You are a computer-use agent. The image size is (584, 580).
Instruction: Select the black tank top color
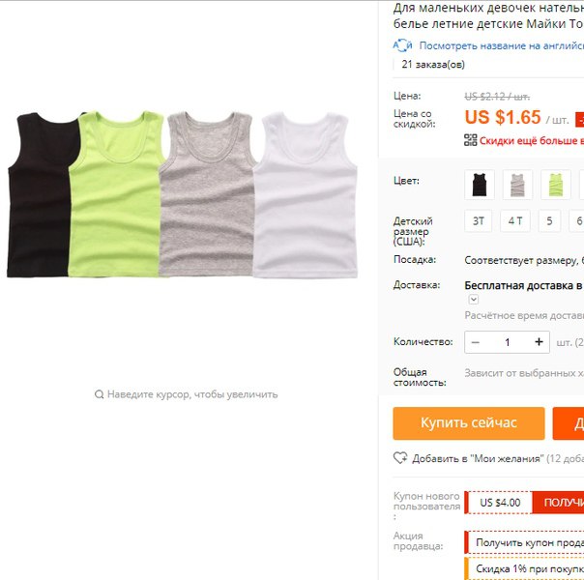[480, 185]
